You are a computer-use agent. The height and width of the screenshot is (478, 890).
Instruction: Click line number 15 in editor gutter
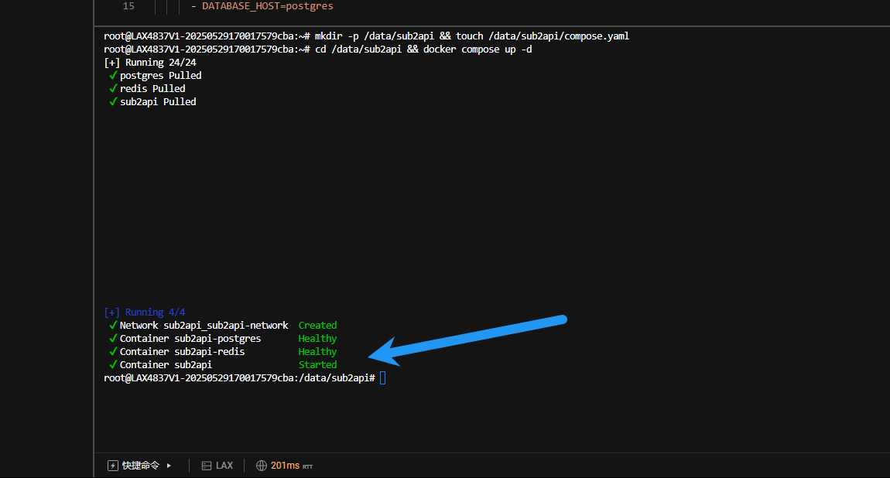(128, 6)
